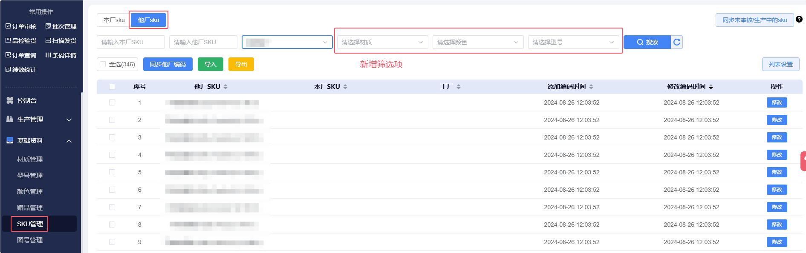Click the yellow 导出 export button

pos(241,64)
